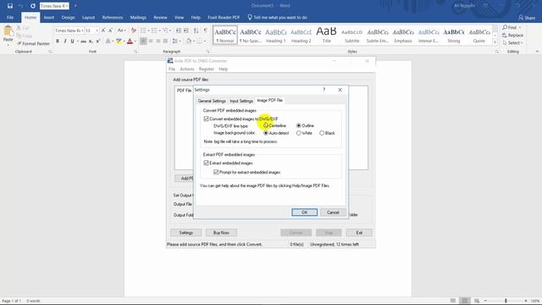Apply the Heading 1 style thumbnail
Image resolution: width=542 pixels, height=305 pixels.
coord(275,35)
